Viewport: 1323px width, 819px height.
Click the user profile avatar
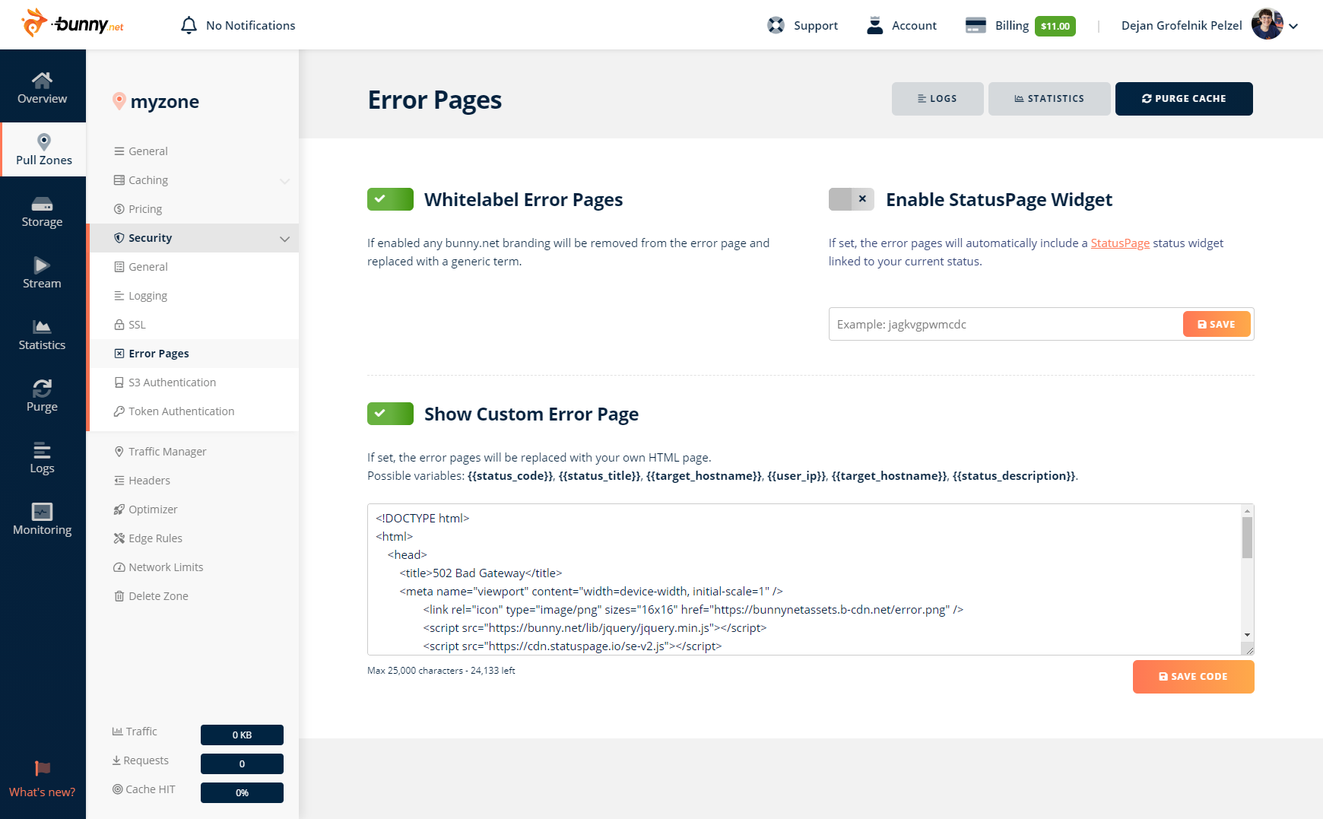[1267, 24]
